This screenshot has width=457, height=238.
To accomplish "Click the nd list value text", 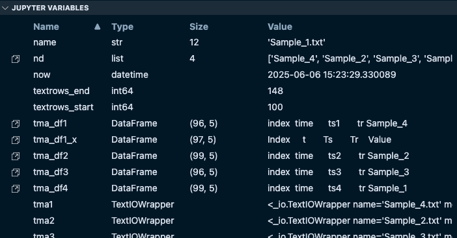I will click(359, 58).
